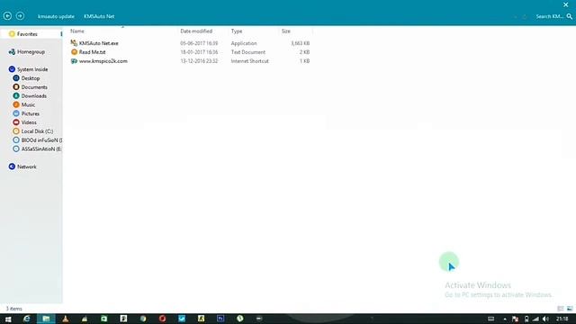Screen dimensions: 576x324
Task: Switch to details view layout
Action: [561, 309]
